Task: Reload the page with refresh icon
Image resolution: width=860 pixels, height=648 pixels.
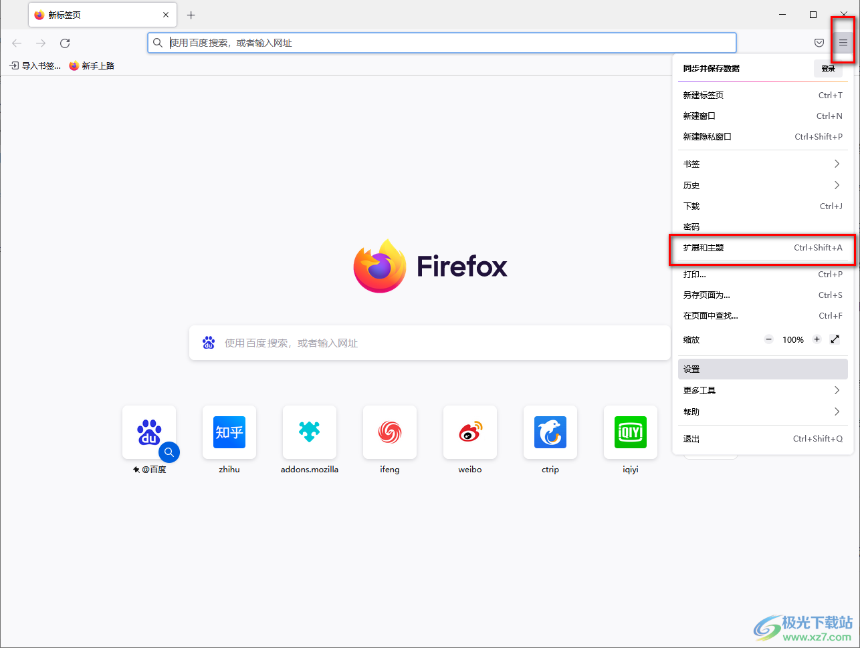Action: (x=65, y=43)
